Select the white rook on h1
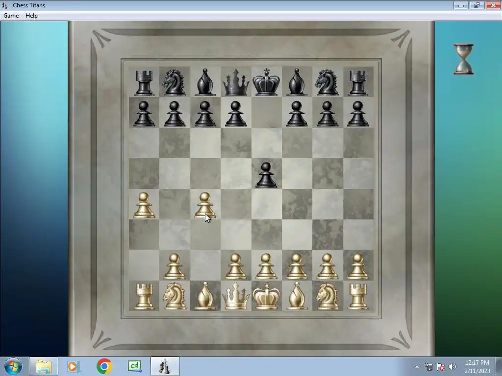 [358, 297]
